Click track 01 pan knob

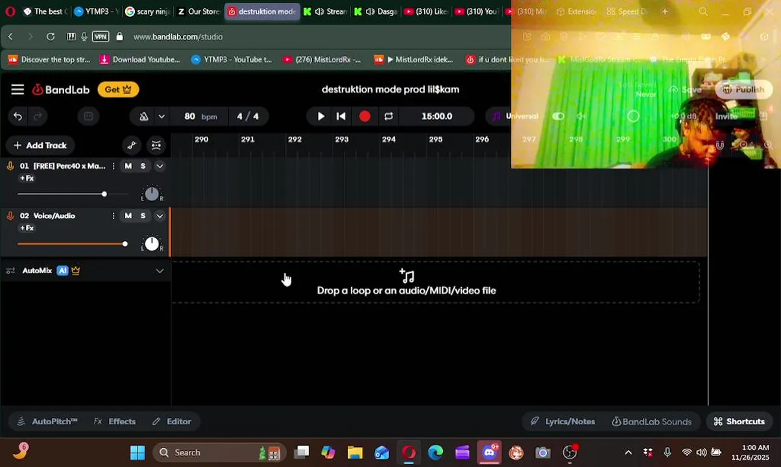click(x=151, y=194)
